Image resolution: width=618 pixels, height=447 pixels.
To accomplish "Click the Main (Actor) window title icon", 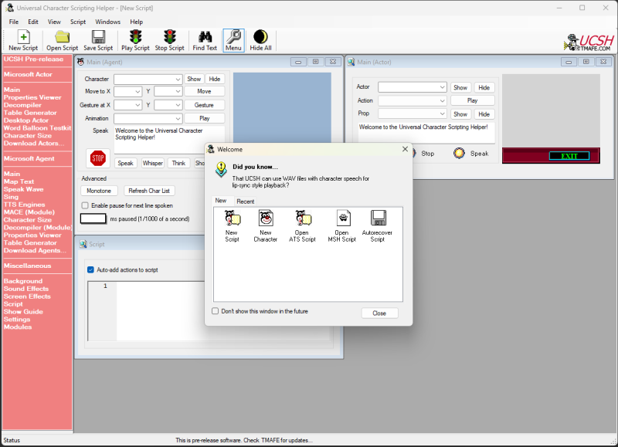I will point(351,62).
